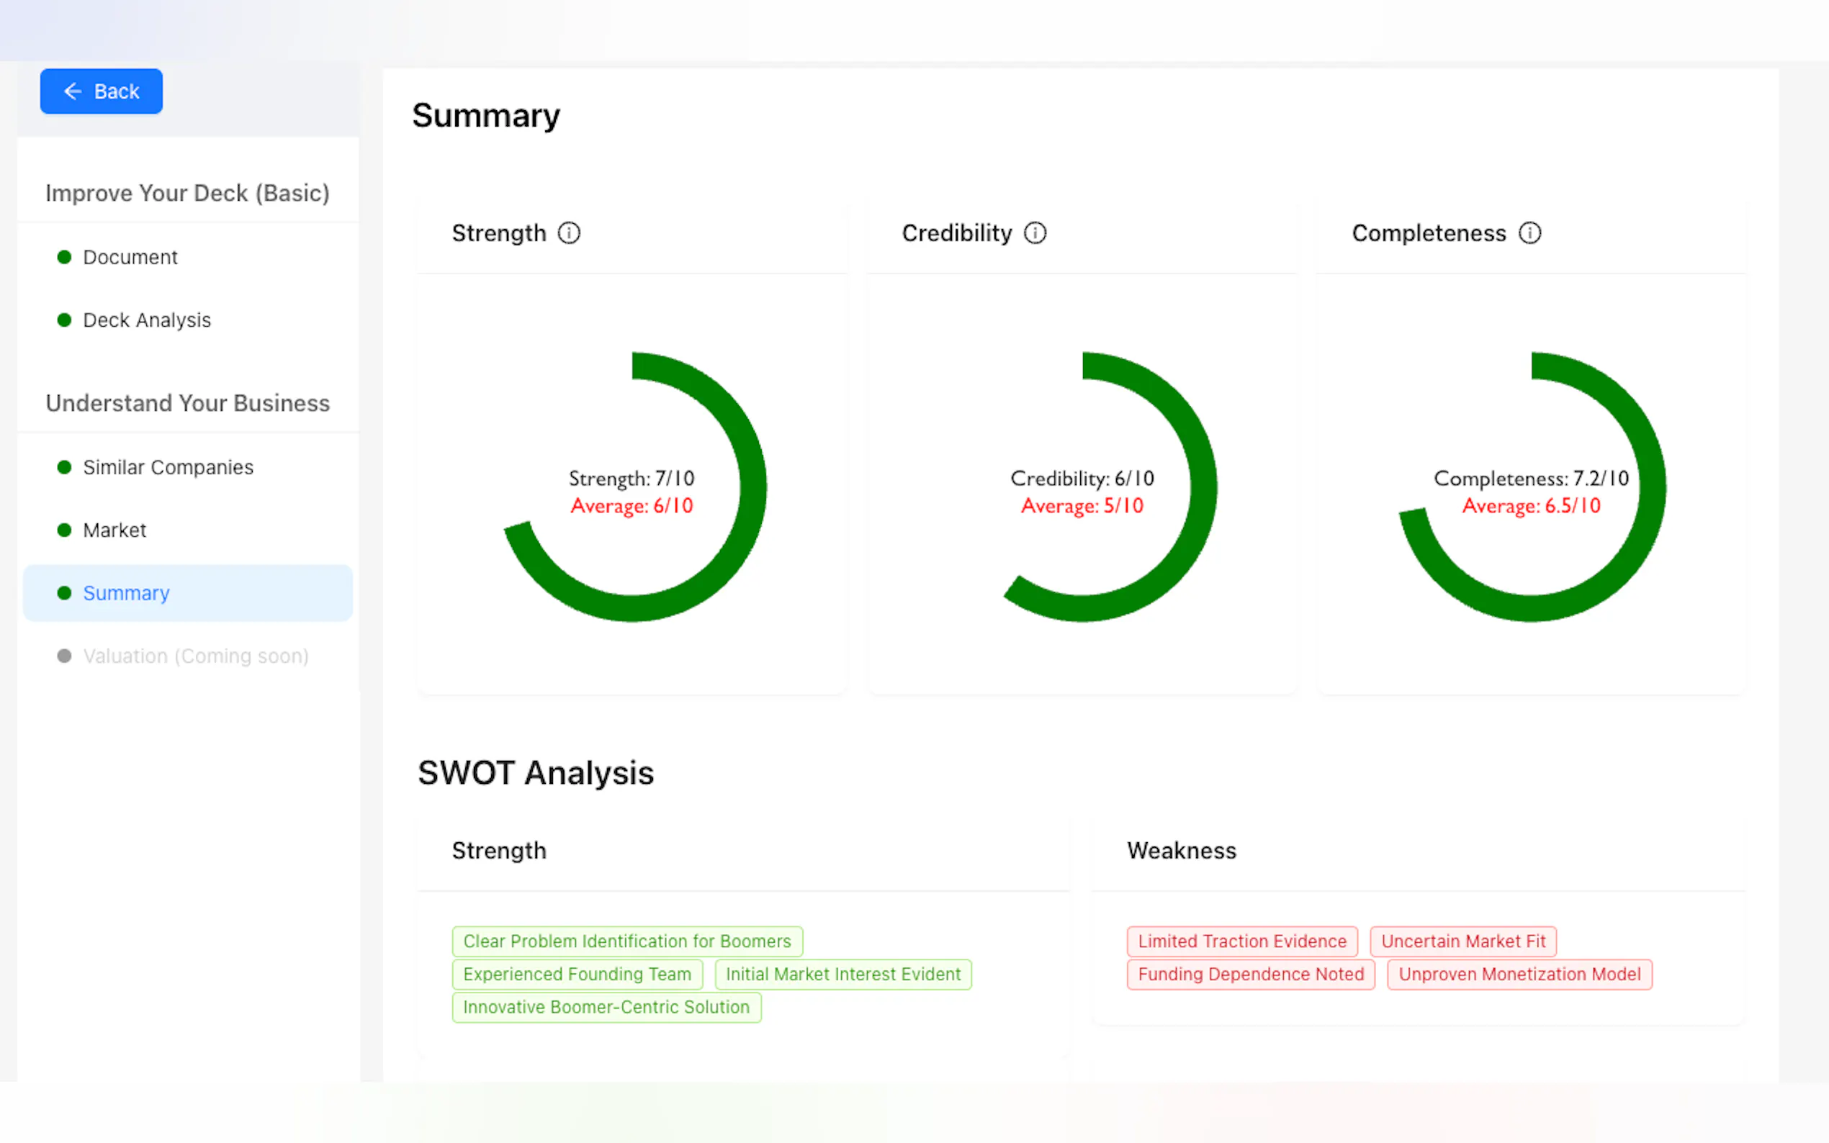Click 'Limited Traction Evidence' weakness tag
The width and height of the screenshot is (1829, 1143).
pos(1241,941)
